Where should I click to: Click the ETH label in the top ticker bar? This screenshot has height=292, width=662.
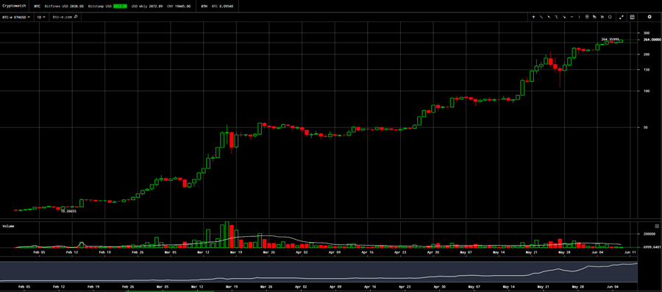[x=204, y=7]
